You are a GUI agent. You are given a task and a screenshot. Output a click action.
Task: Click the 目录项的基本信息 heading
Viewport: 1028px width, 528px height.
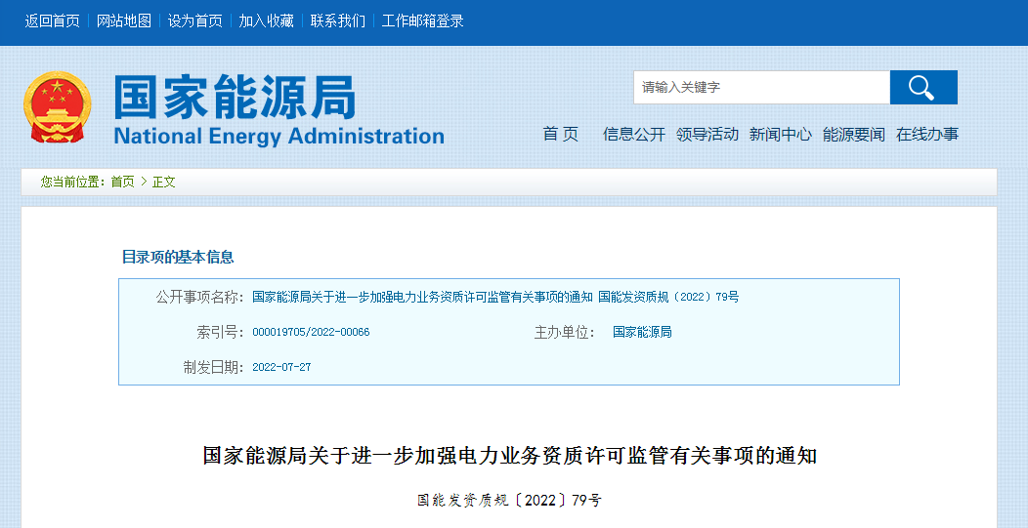178,257
